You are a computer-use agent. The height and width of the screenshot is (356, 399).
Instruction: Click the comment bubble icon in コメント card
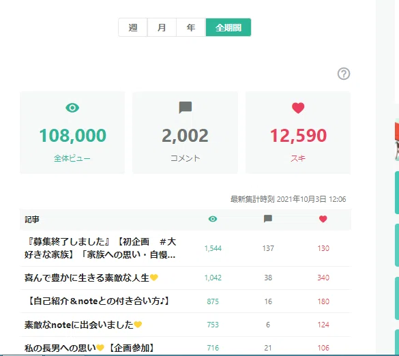point(186,107)
